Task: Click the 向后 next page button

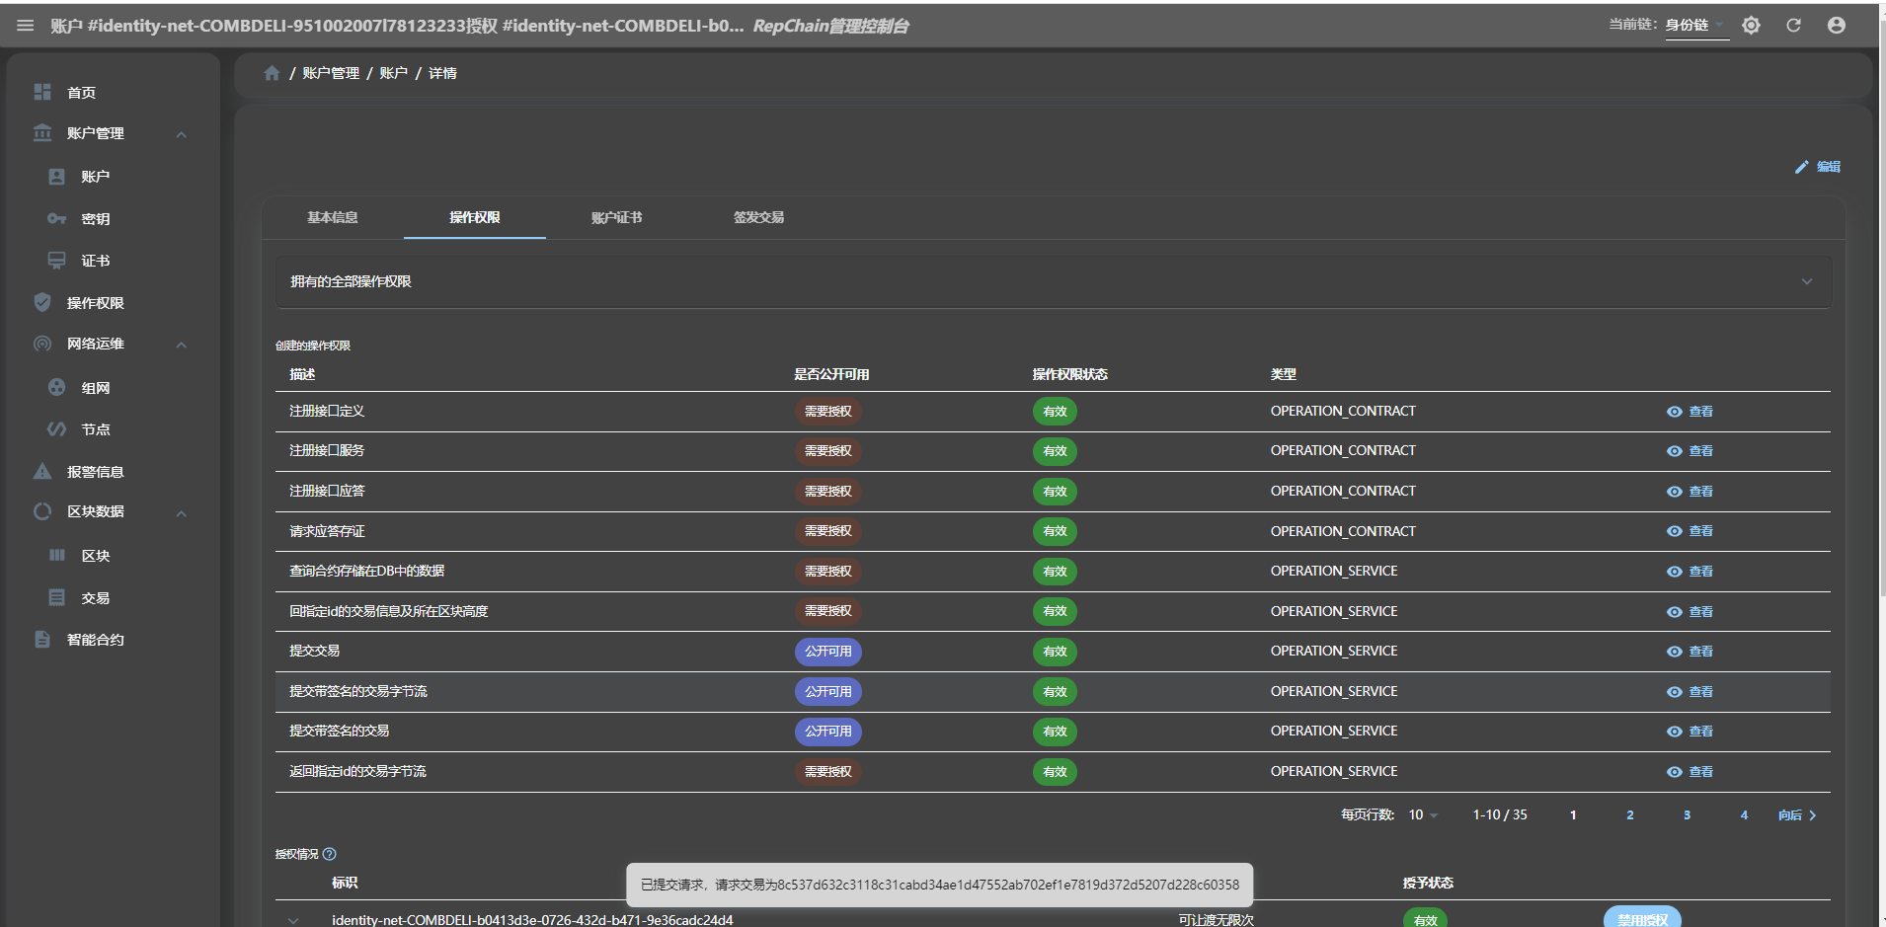Action: pyautogui.click(x=1797, y=814)
